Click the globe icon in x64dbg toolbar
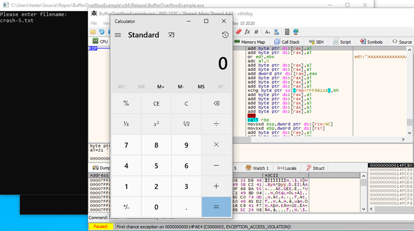 pyautogui.click(x=295, y=32)
